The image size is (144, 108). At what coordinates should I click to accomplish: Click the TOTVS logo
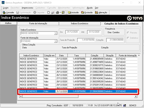click(135, 18)
